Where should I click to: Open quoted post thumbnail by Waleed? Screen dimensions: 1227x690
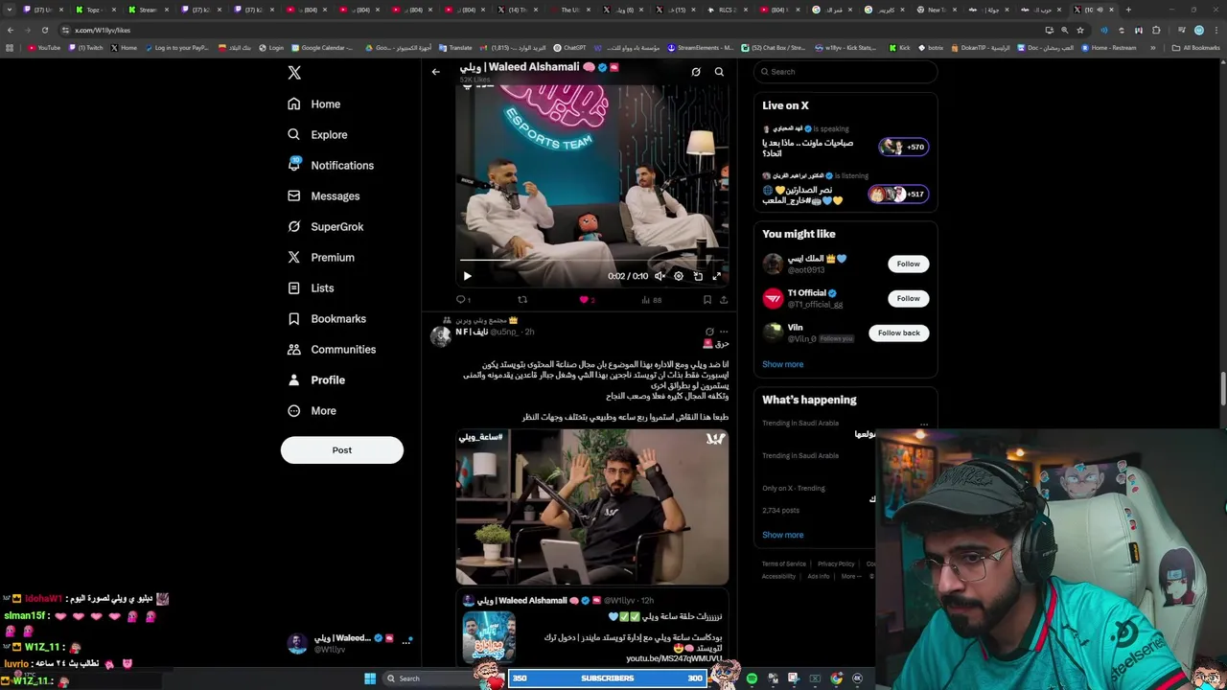489,637
